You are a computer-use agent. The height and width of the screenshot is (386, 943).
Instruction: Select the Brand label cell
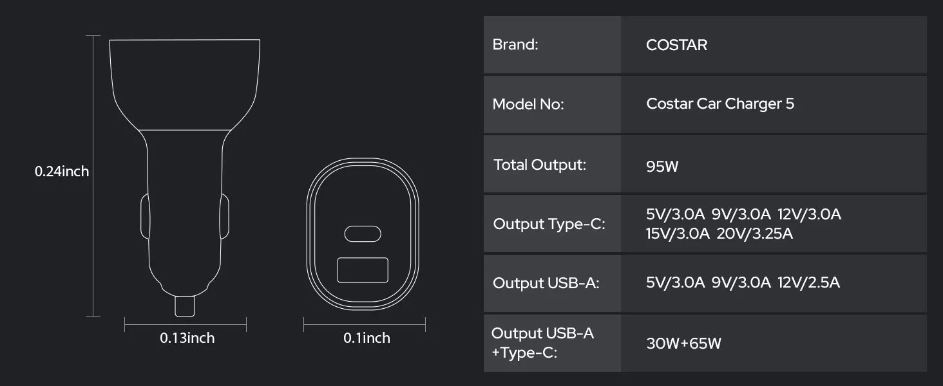point(515,45)
